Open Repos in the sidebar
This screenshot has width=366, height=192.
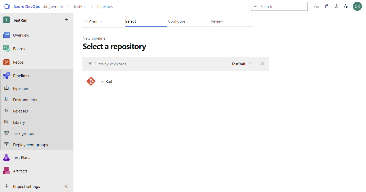pyautogui.click(x=18, y=62)
